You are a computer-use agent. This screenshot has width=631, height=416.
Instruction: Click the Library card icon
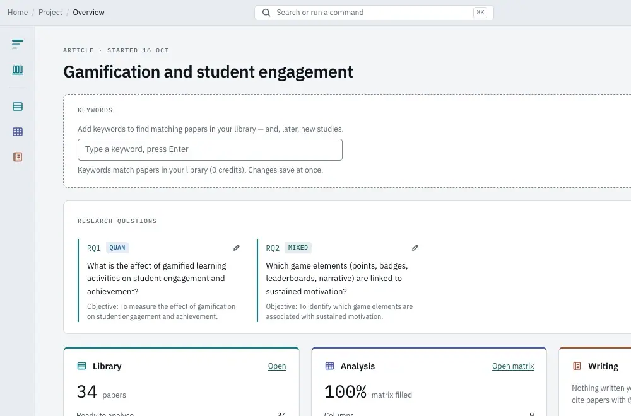(x=81, y=366)
